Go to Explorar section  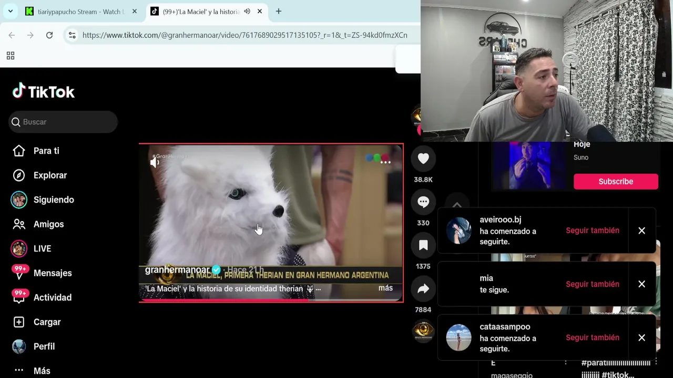coord(50,175)
